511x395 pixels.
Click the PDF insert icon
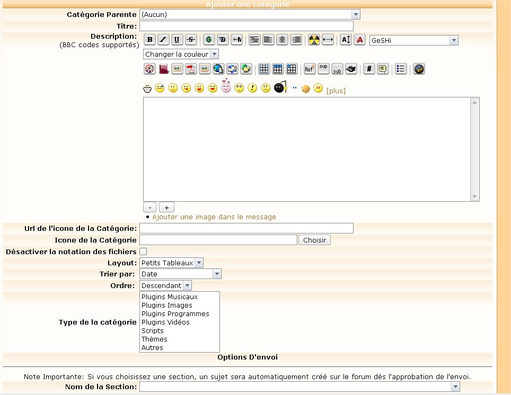point(191,69)
